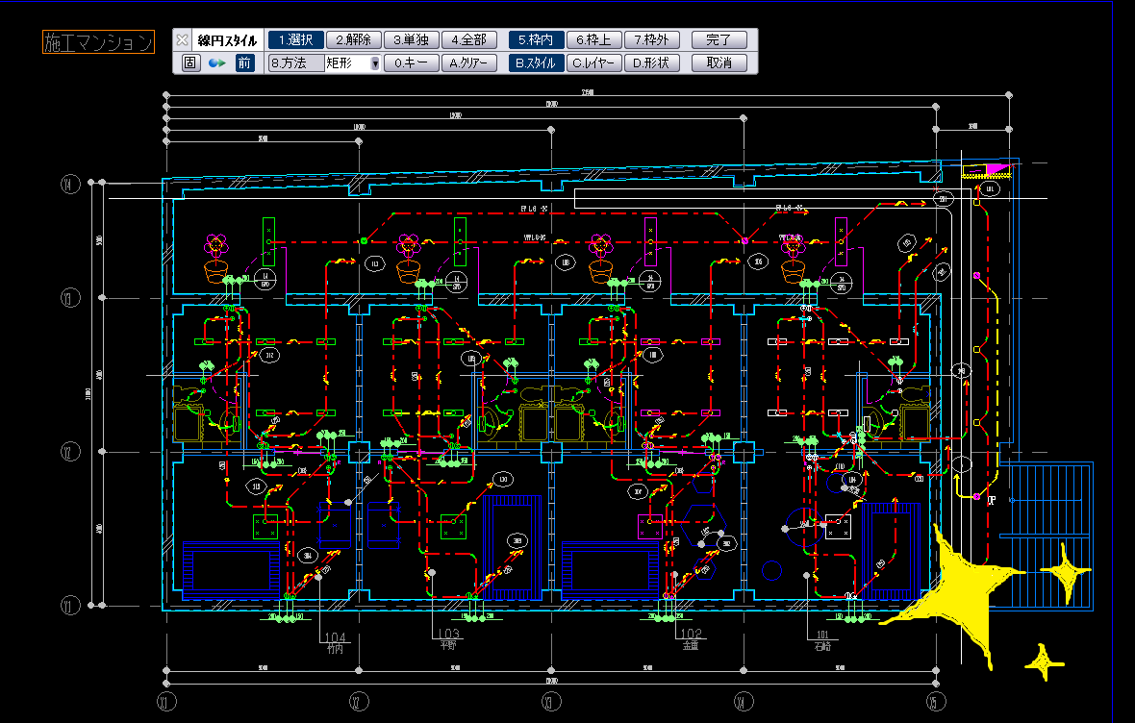
Task: Click the 8.方法 label field
Action: 295,63
